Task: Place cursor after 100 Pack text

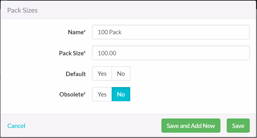Action: click(x=122, y=32)
